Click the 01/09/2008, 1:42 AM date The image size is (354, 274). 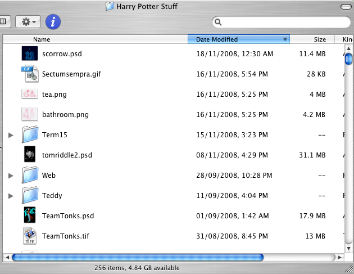(x=233, y=215)
